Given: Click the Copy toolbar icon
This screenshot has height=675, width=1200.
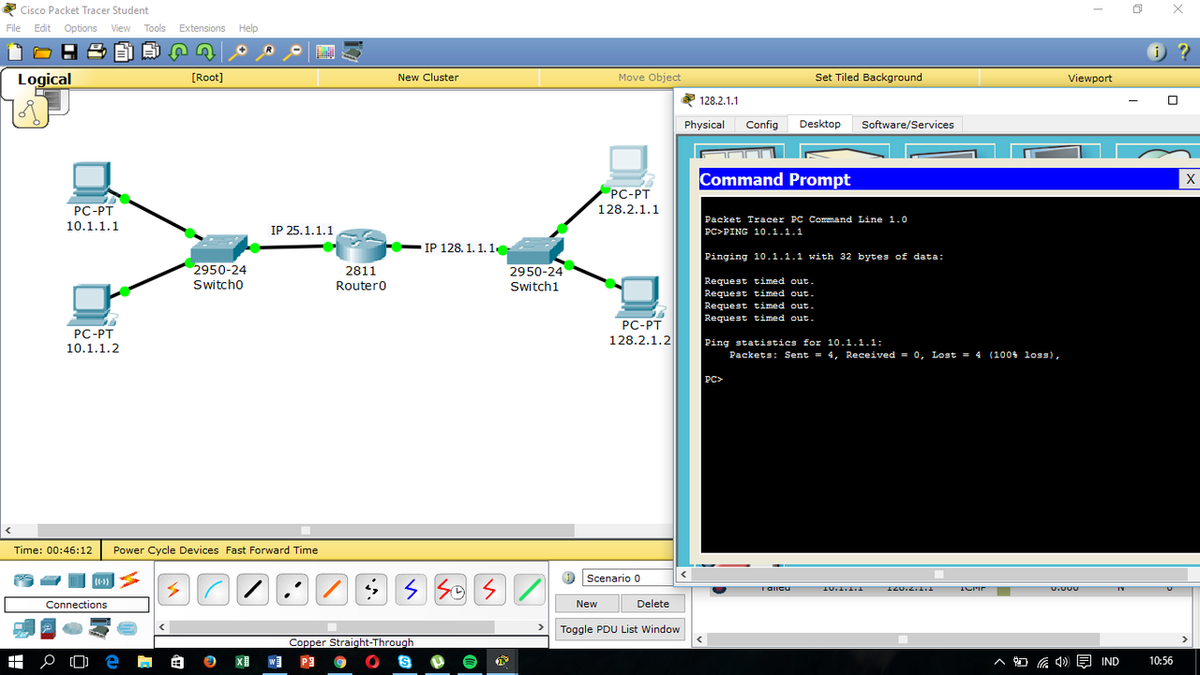Looking at the screenshot, I should tap(124, 52).
